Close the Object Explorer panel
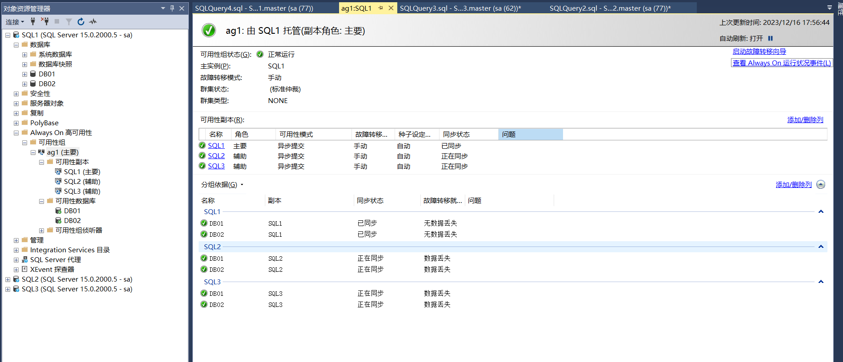This screenshot has height=362, width=843. tap(182, 8)
